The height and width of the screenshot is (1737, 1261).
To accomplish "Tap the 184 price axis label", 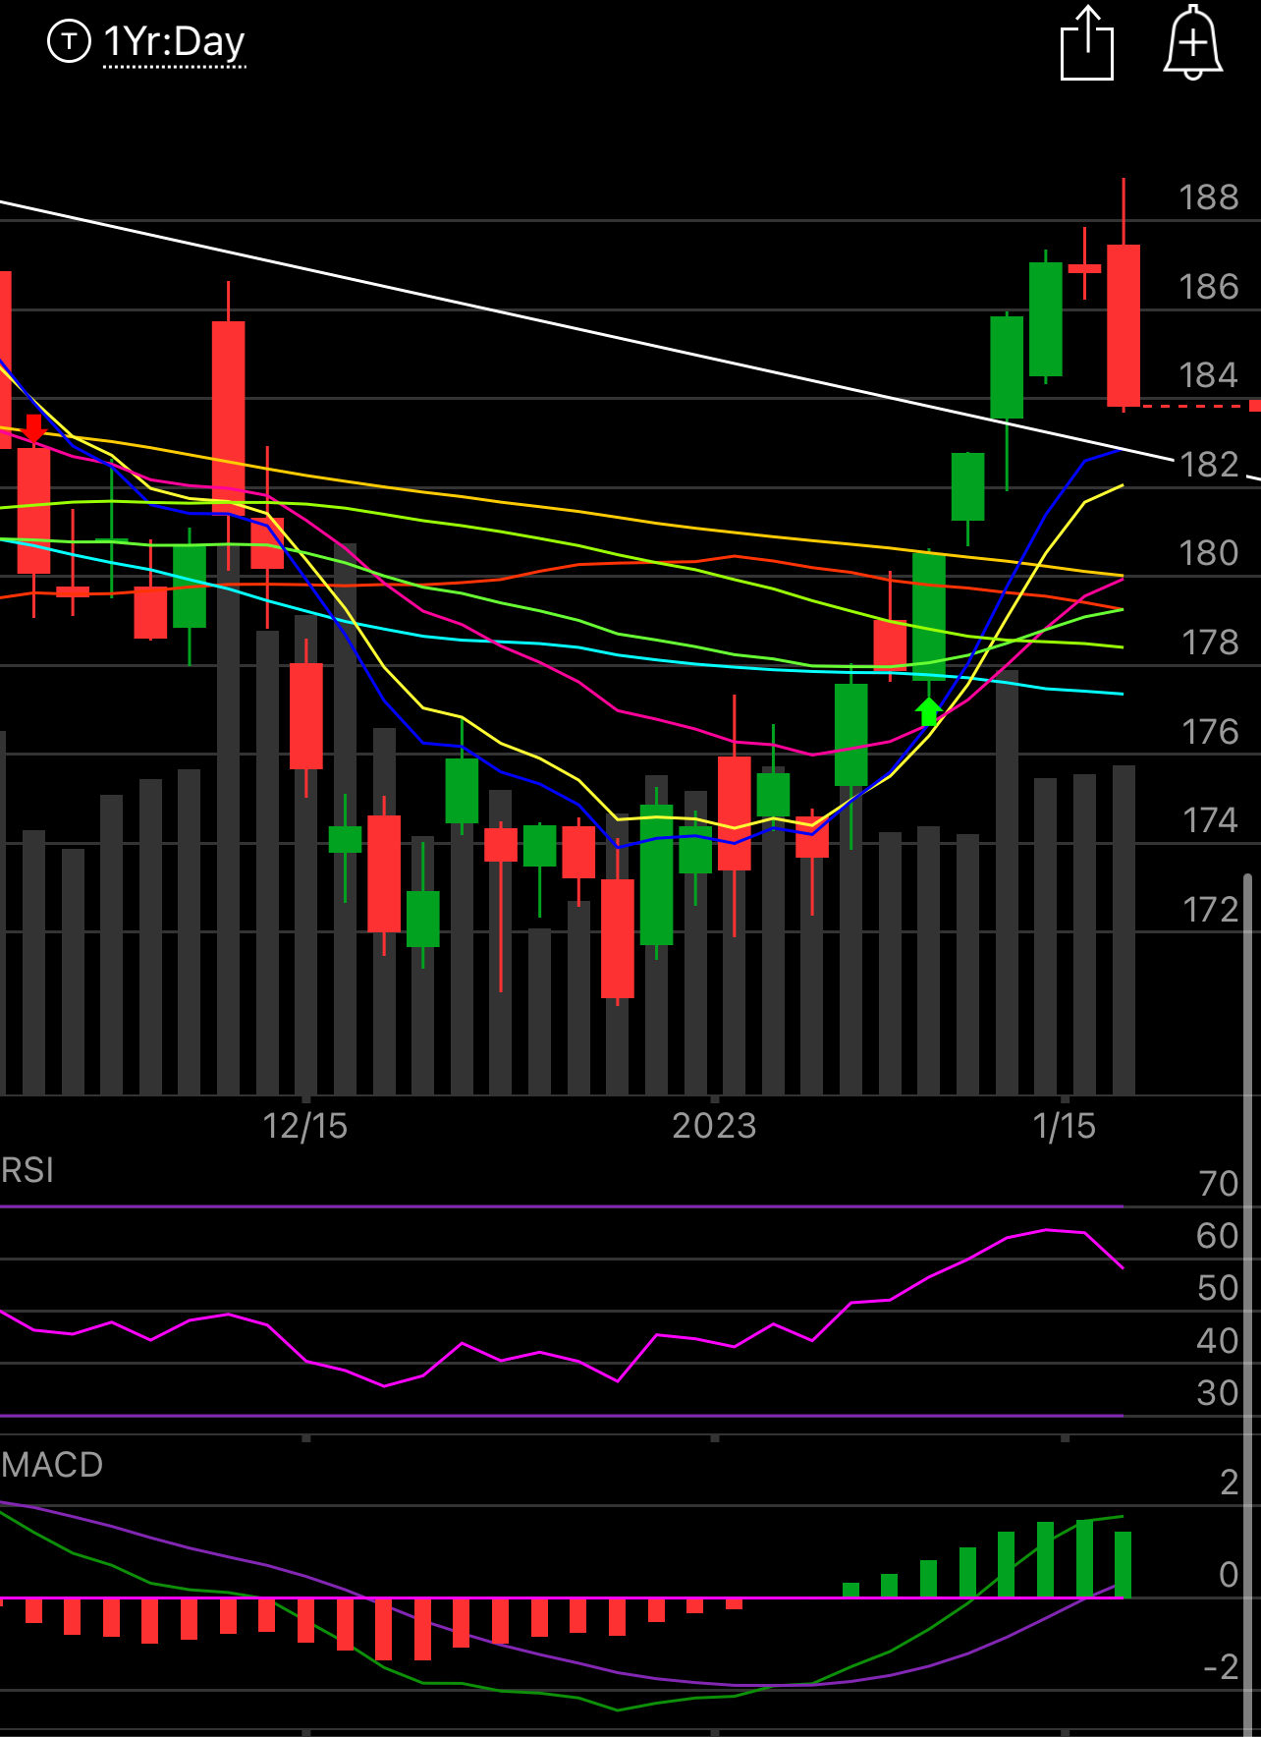I will pos(1209,375).
